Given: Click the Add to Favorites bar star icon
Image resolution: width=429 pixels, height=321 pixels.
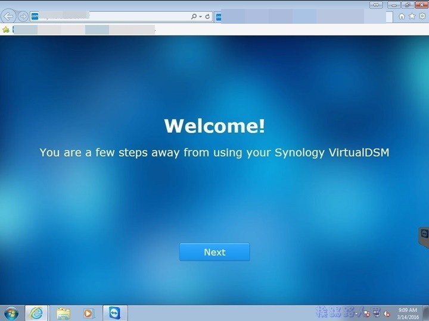Looking at the screenshot, I should (6, 30).
